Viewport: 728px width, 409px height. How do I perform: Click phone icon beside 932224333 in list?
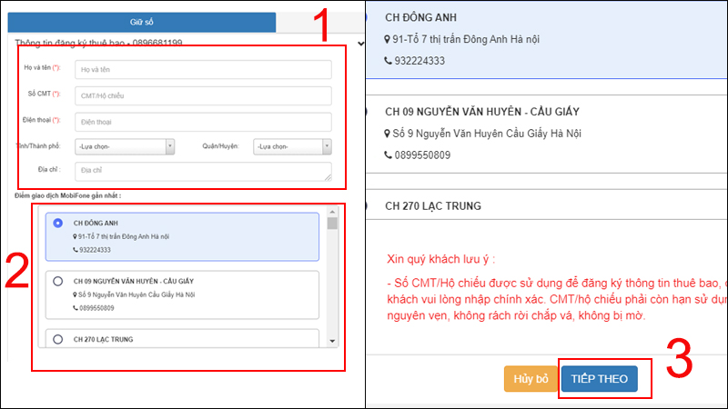point(76,250)
